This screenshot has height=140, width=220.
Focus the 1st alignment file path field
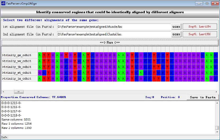(114, 27)
